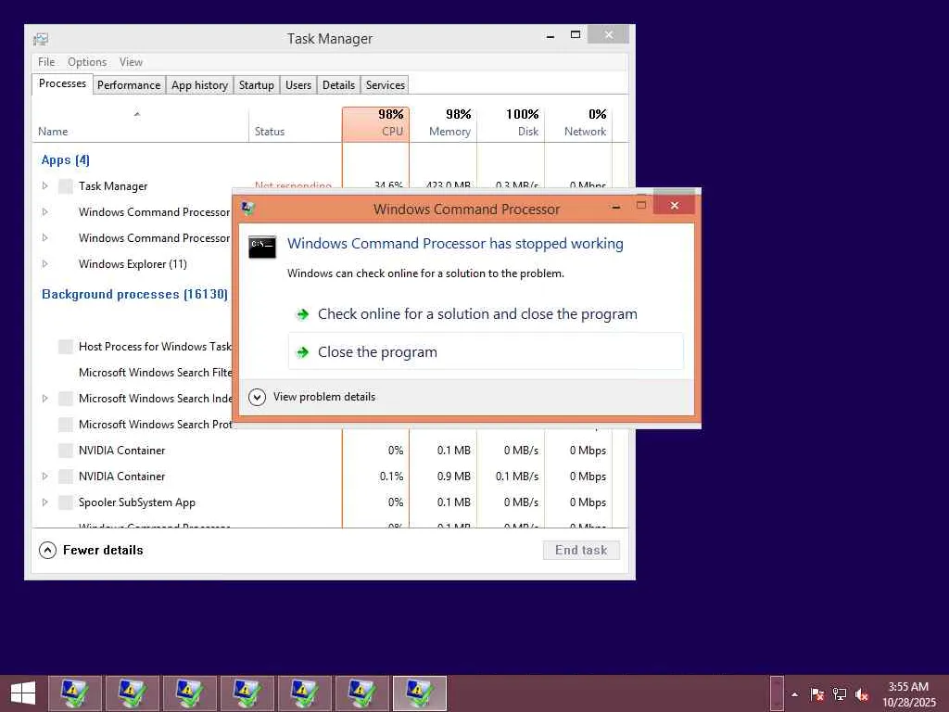Expand the Microsoft Windows Search Indexer row
The height and width of the screenshot is (712, 949).
[44, 398]
